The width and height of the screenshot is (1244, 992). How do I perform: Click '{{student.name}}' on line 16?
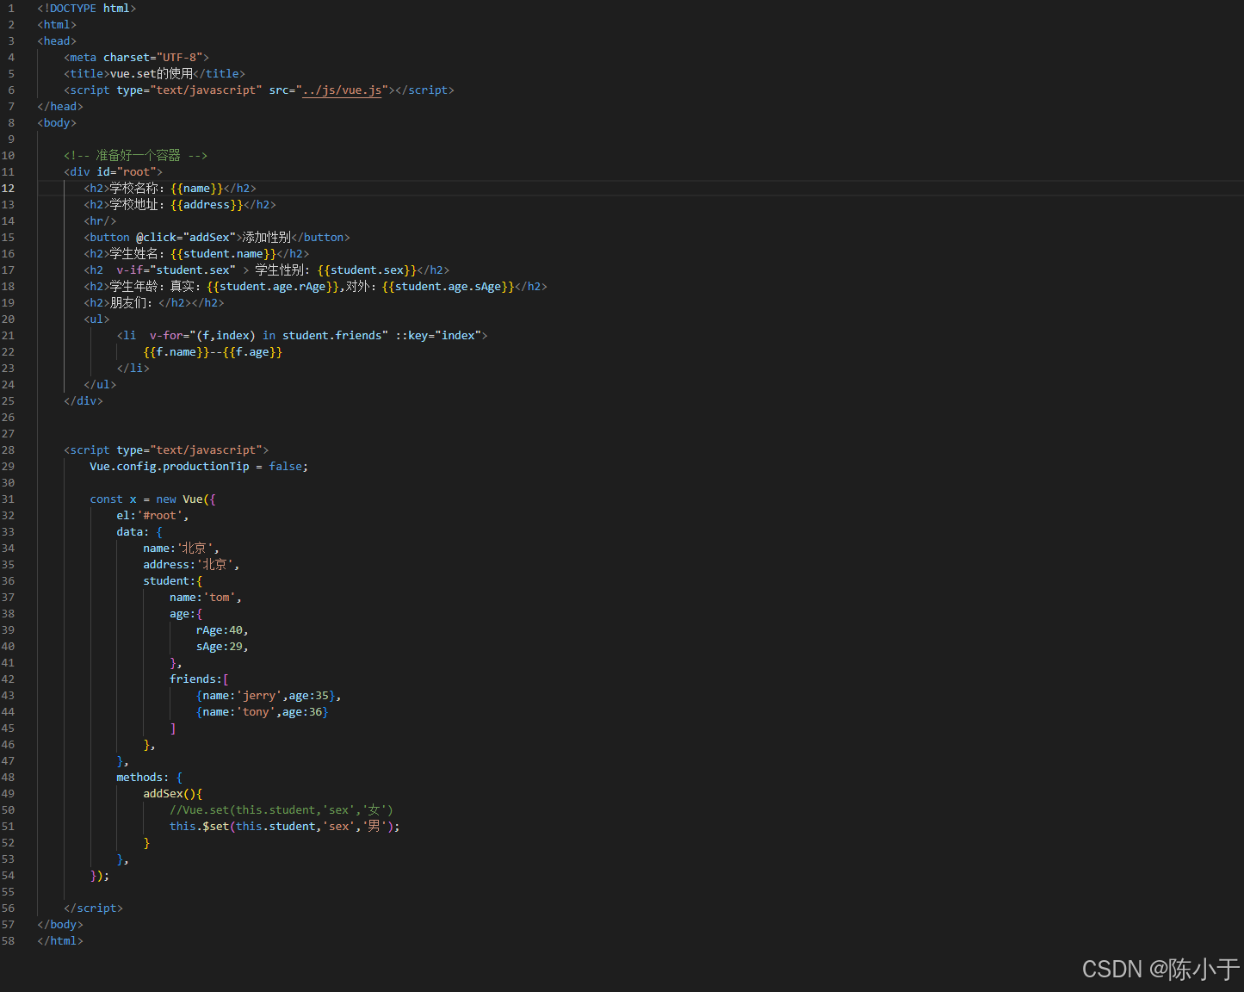pyautogui.click(x=223, y=254)
